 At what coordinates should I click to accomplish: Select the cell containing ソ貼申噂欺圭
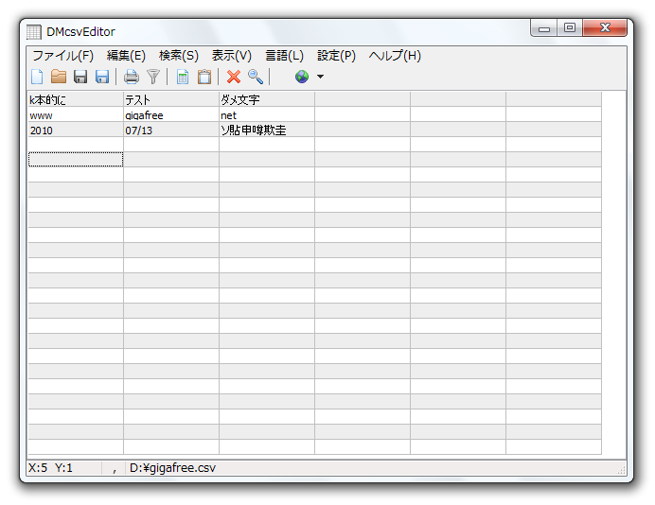267,130
